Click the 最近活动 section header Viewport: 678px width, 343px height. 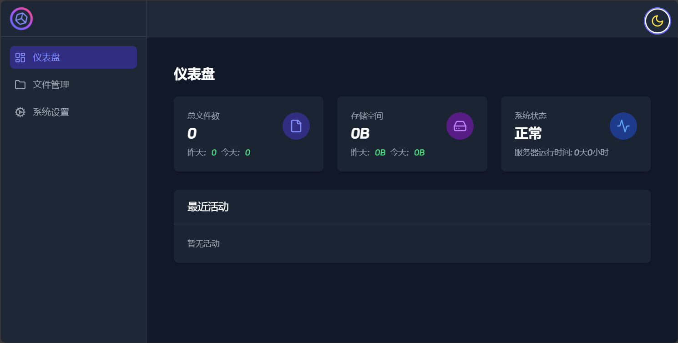208,207
